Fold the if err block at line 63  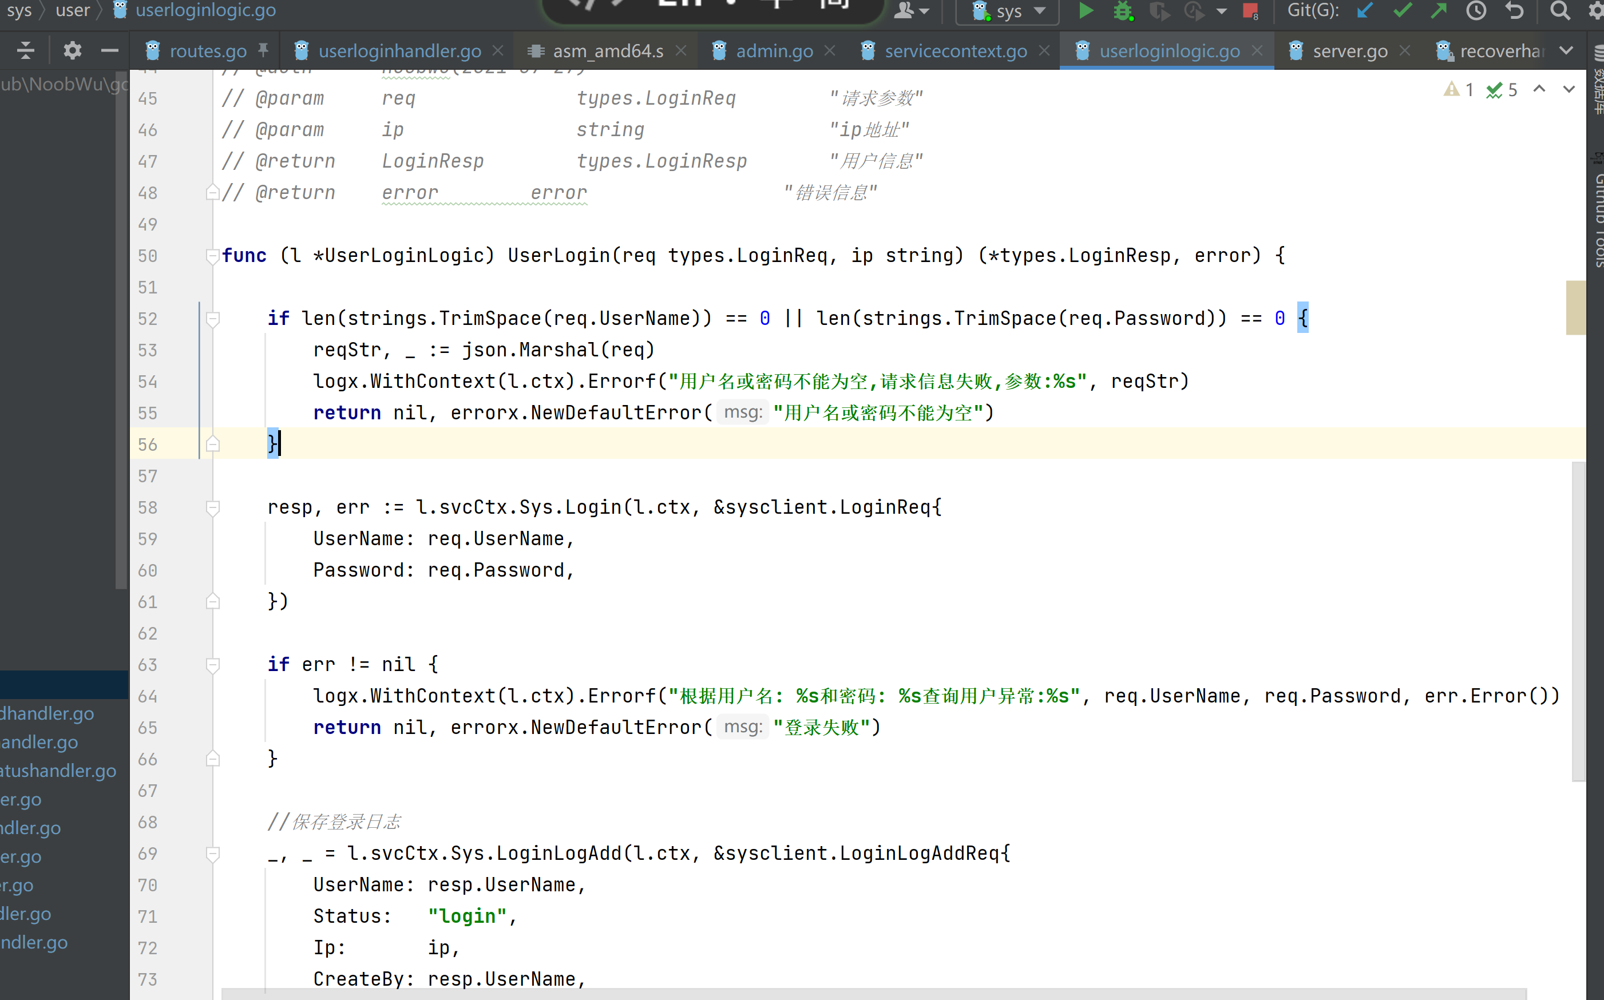click(212, 665)
